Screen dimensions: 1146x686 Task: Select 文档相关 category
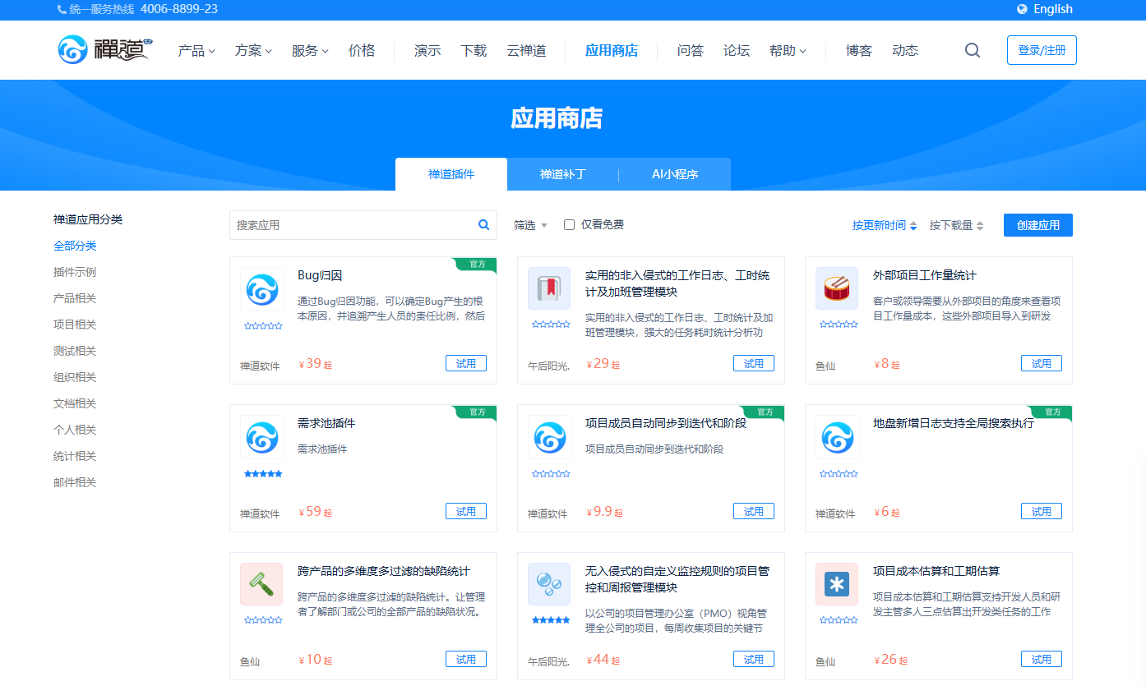(x=75, y=403)
